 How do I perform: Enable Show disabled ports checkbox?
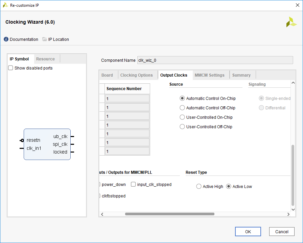(x=10, y=68)
